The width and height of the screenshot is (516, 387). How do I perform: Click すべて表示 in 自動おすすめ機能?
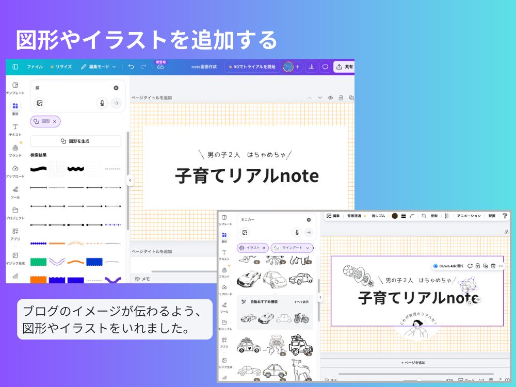(x=301, y=302)
